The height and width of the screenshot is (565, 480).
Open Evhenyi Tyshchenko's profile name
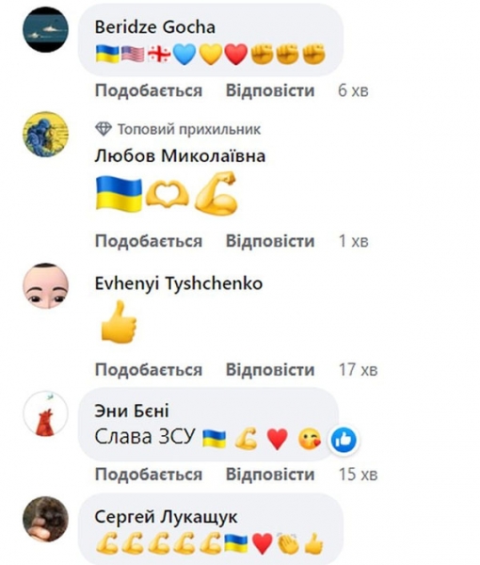179,283
